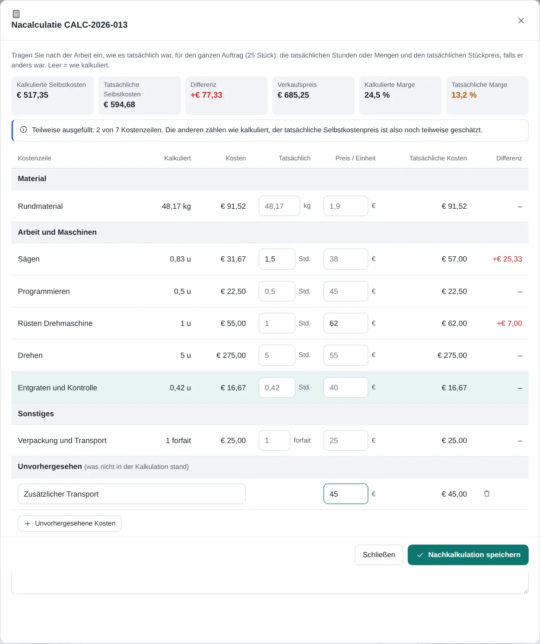Click the info icon in the Teilweise ausgefüllt notice
This screenshot has width=540, height=644.
[24, 130]
